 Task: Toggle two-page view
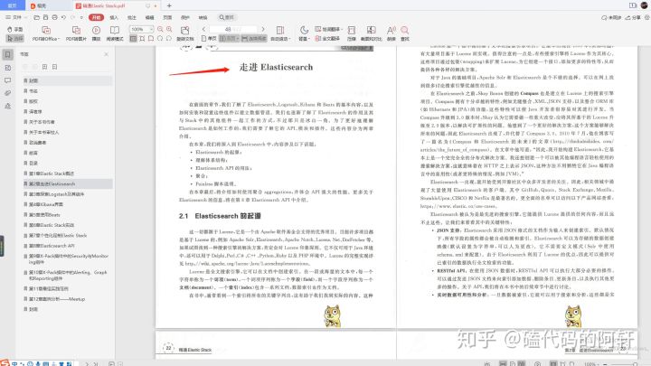(x=229, y=38)
